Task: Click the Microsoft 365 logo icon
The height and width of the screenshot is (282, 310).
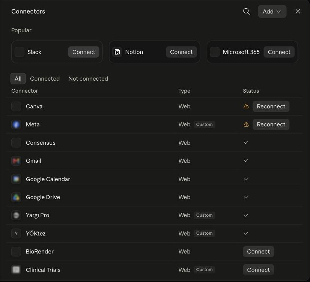Action: click(215, 52)
